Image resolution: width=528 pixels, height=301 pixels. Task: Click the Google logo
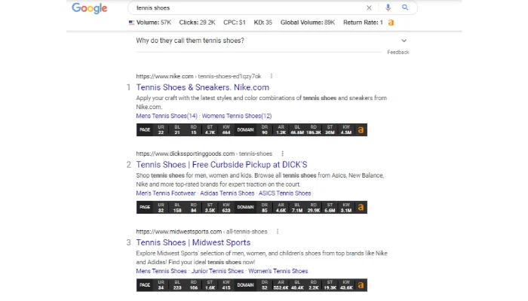pos(90,8)
